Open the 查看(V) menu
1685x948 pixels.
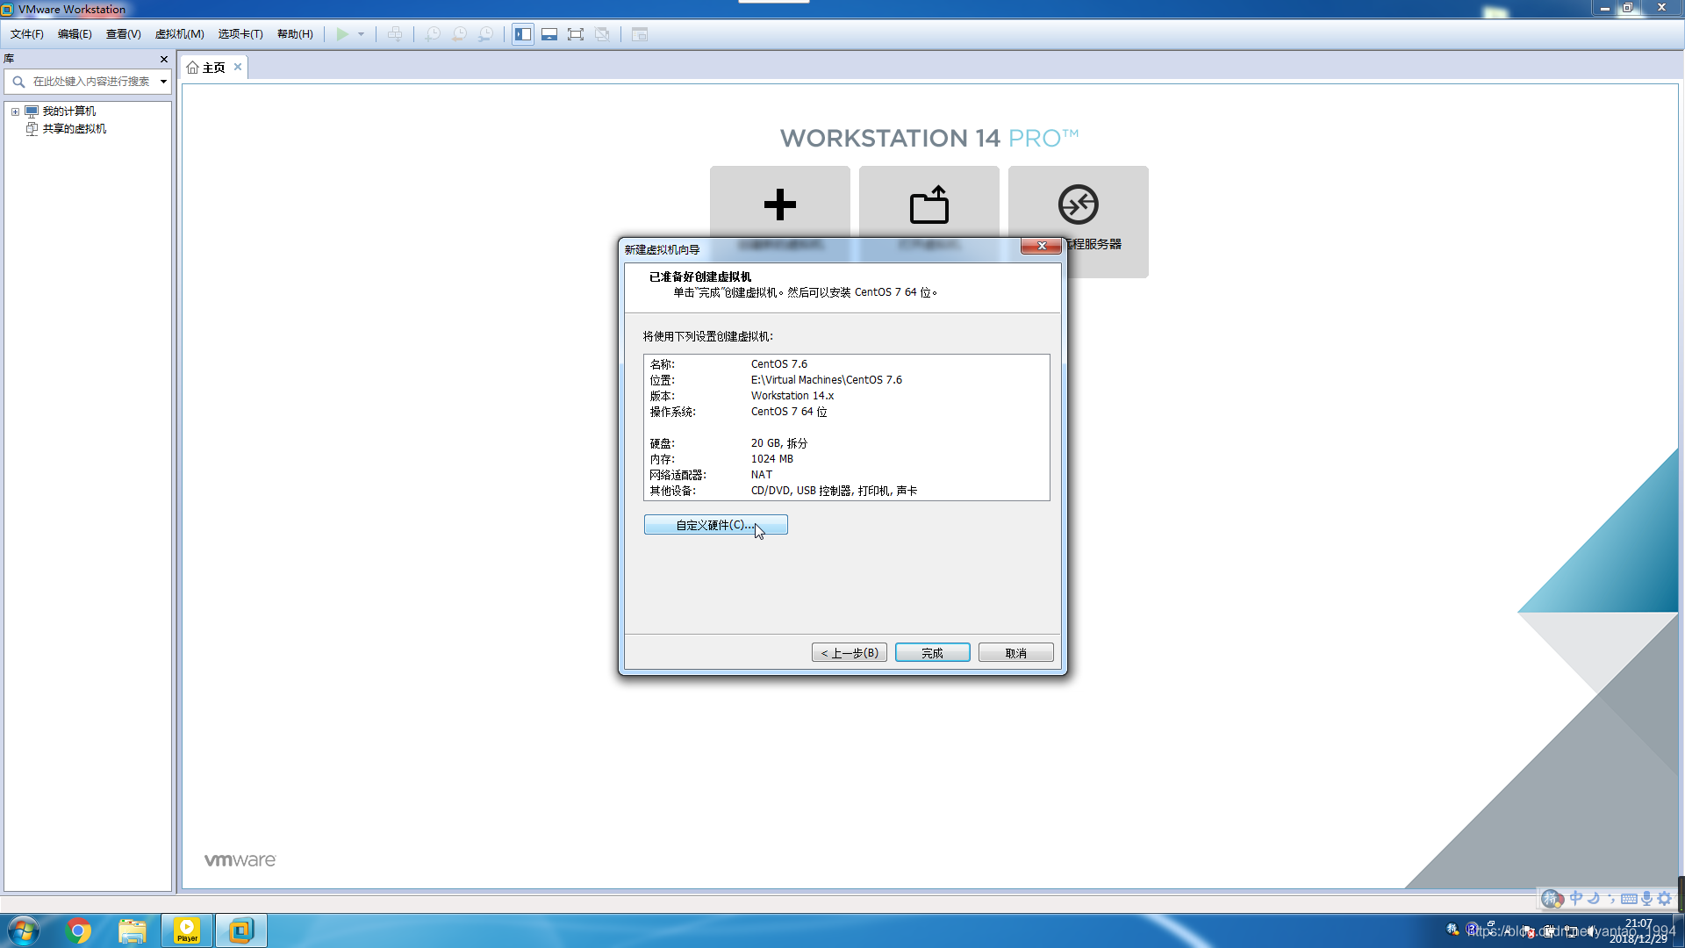(124, 34)
